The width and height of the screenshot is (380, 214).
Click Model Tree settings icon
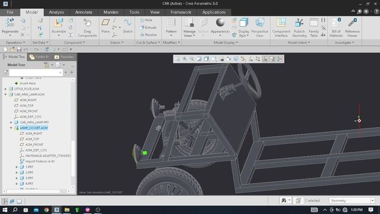coord(46,65)
